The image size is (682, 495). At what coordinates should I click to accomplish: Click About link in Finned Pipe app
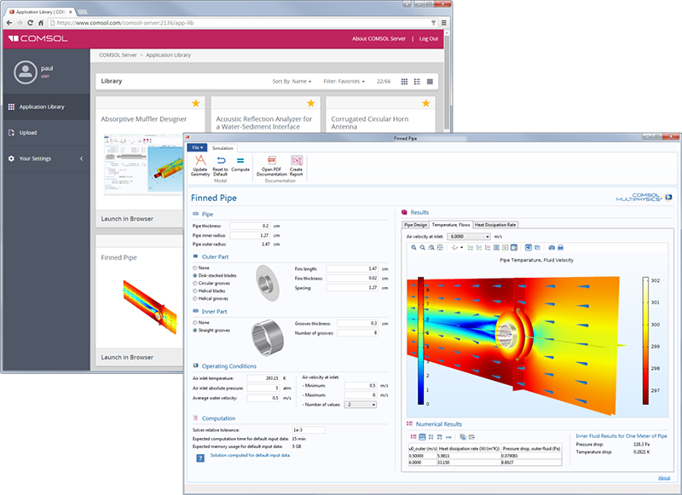pyautogui.click(x=664, y=478)
